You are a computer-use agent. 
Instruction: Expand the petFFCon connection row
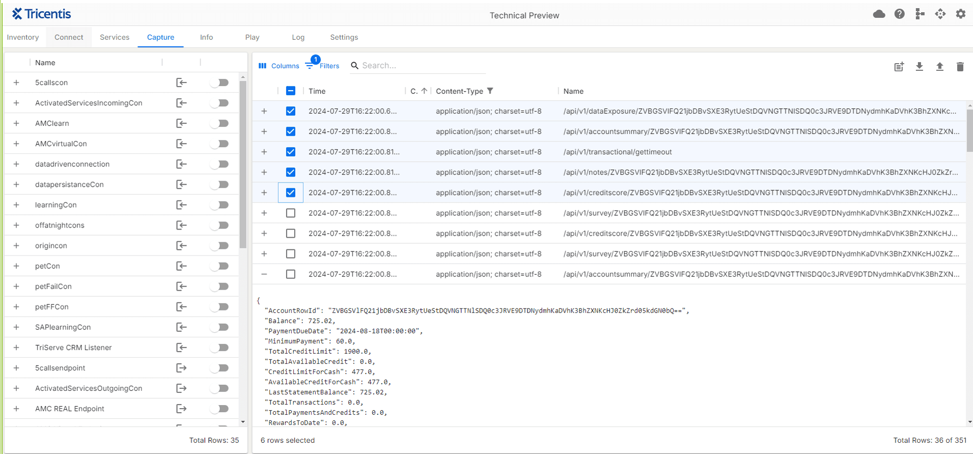[x=16, y=307]
